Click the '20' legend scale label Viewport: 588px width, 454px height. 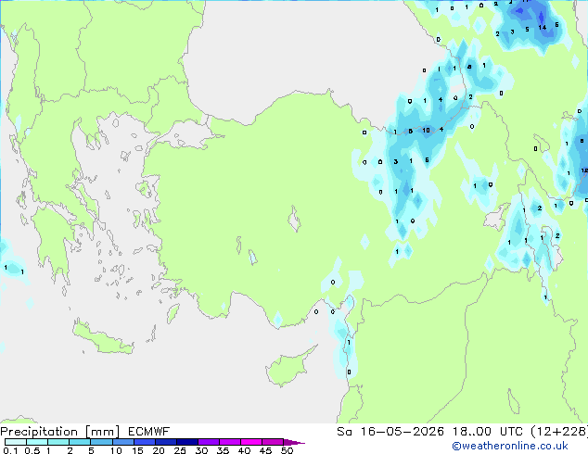[159, 450]
